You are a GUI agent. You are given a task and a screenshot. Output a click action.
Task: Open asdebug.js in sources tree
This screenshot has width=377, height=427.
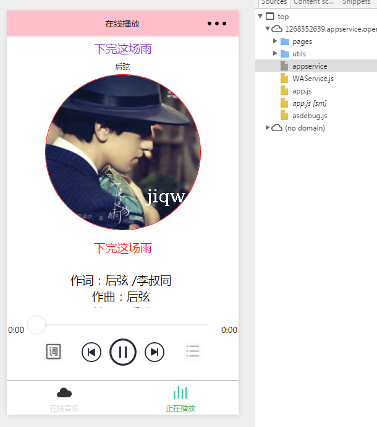(310, 116)
